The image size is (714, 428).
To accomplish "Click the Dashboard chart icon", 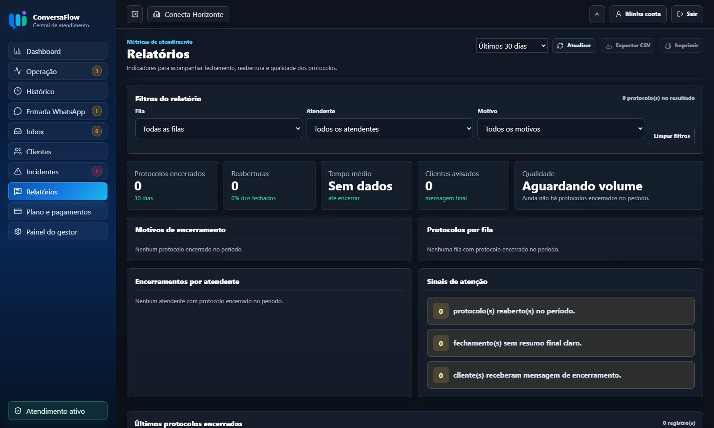I will pyautogui.click(x=18, y=51).
